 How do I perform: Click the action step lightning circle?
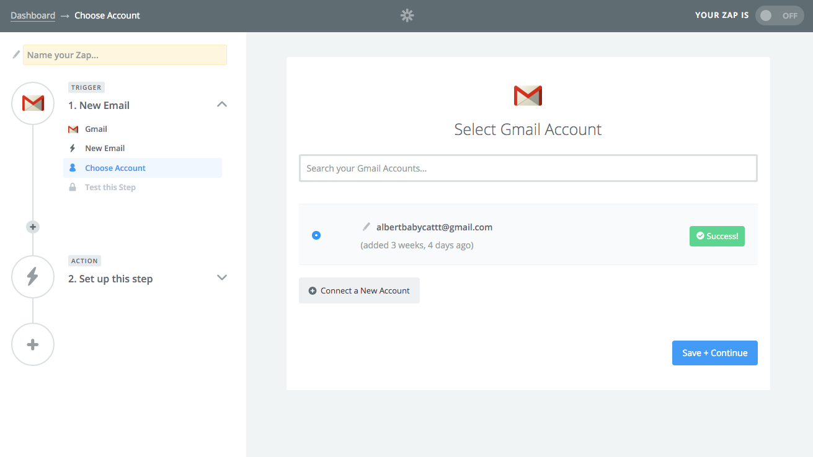click(x=33, y=277)
